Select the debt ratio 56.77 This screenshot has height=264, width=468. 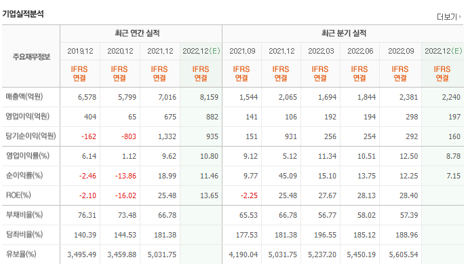pos(327,216)
